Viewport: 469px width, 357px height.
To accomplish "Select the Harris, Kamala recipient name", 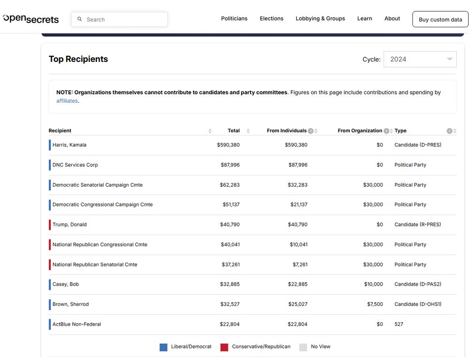I will [69, 145].
